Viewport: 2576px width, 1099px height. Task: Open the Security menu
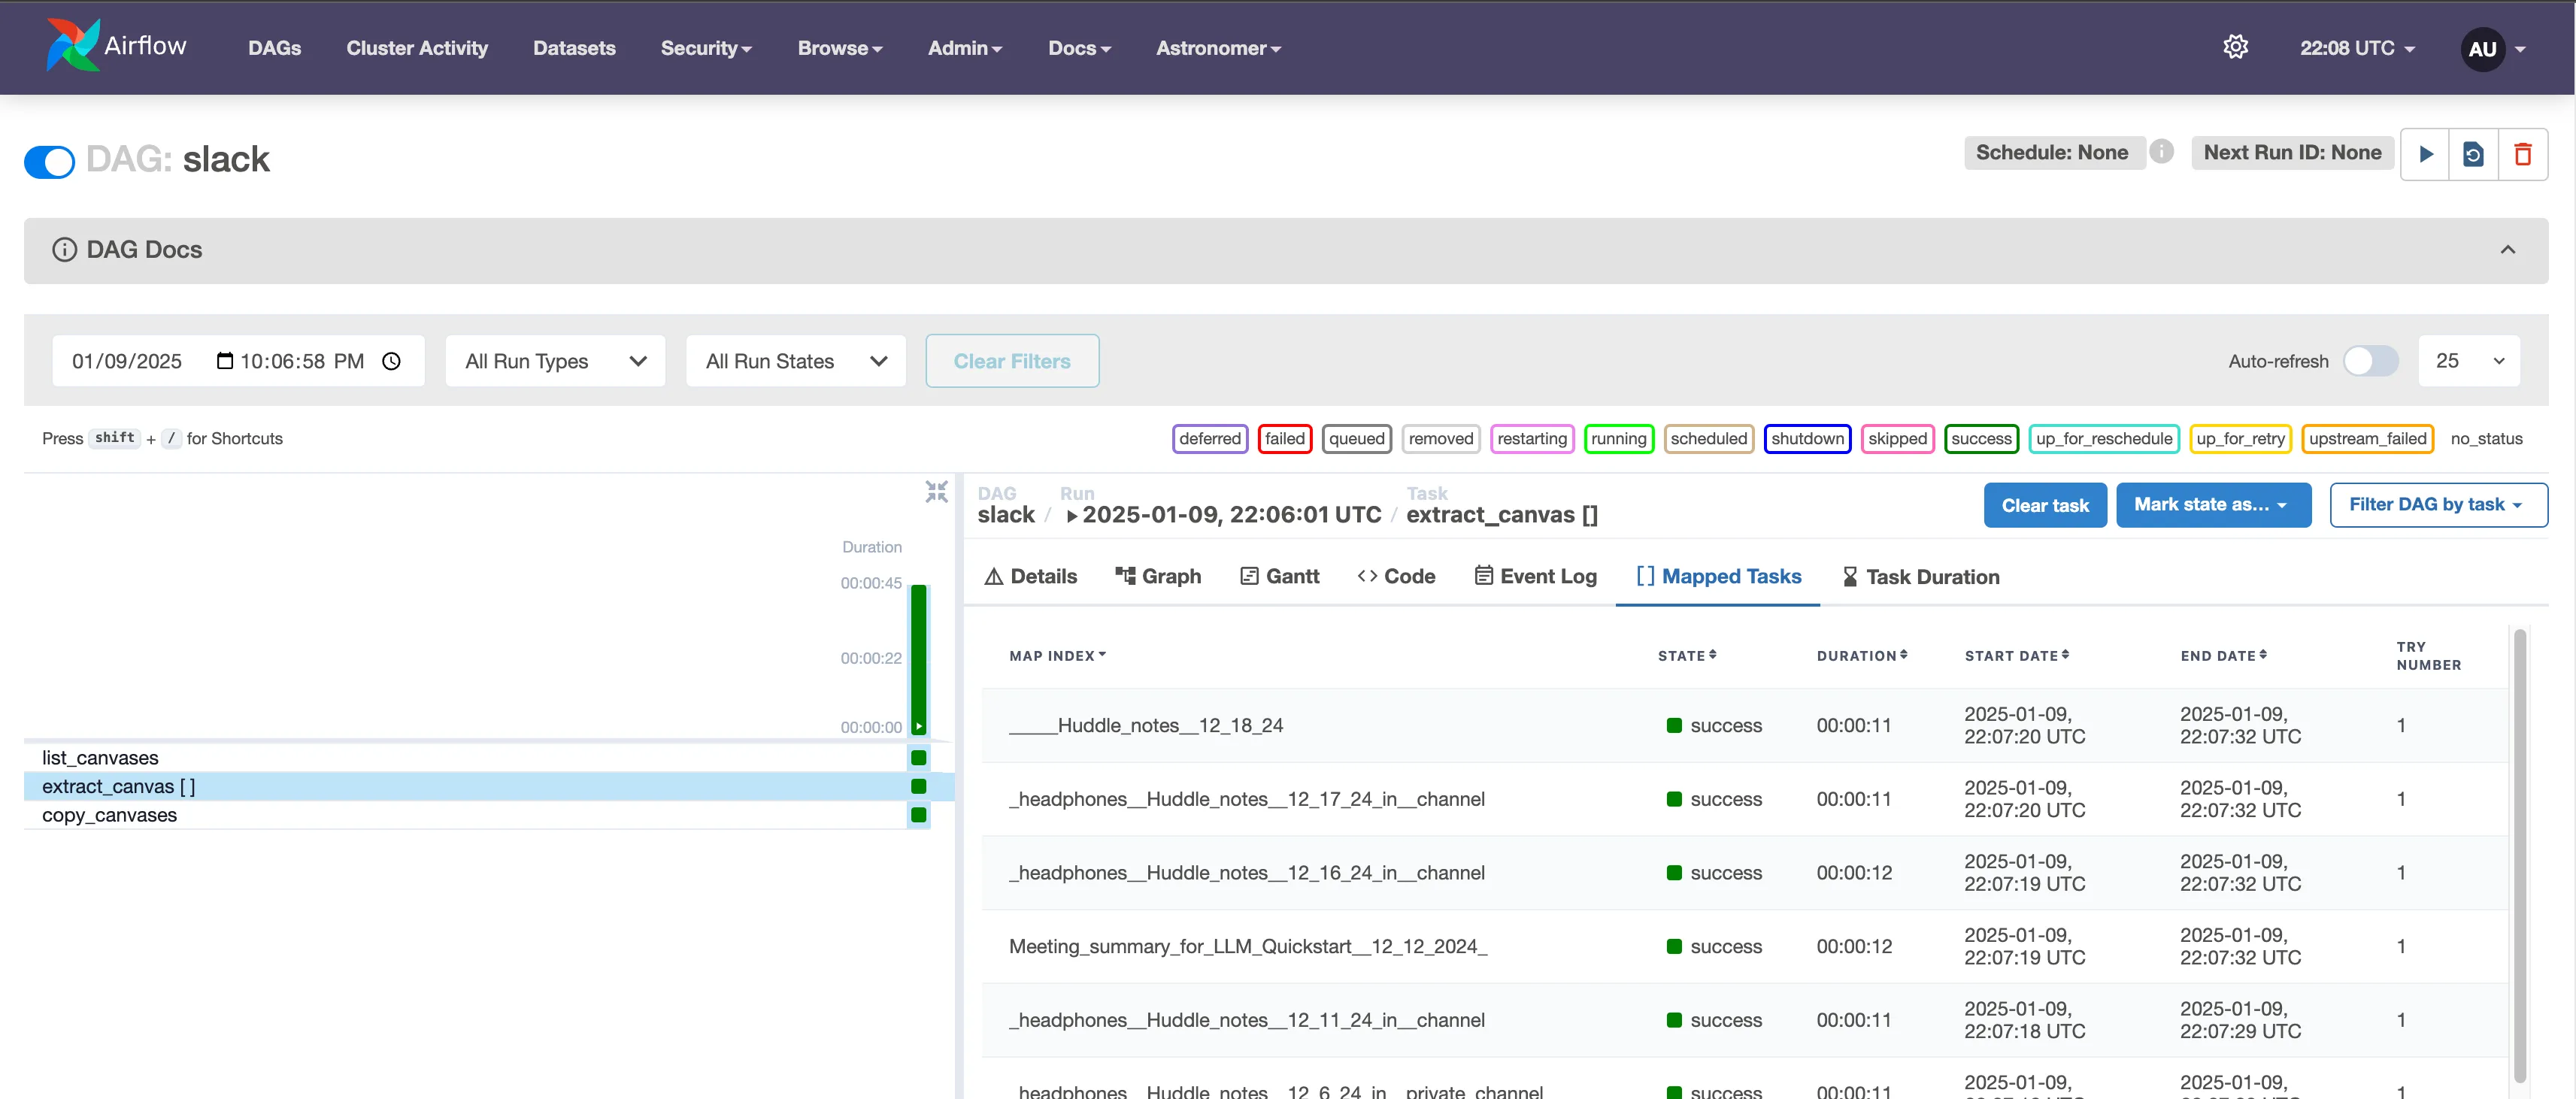pyautogui.click(x=706, y=48)
